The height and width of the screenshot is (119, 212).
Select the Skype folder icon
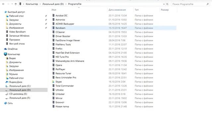pyautogui.click(x=53, y=82)
